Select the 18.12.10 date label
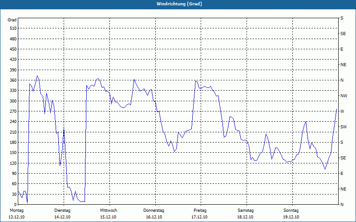Screen dimensions: 356x222 click(245, 217)
